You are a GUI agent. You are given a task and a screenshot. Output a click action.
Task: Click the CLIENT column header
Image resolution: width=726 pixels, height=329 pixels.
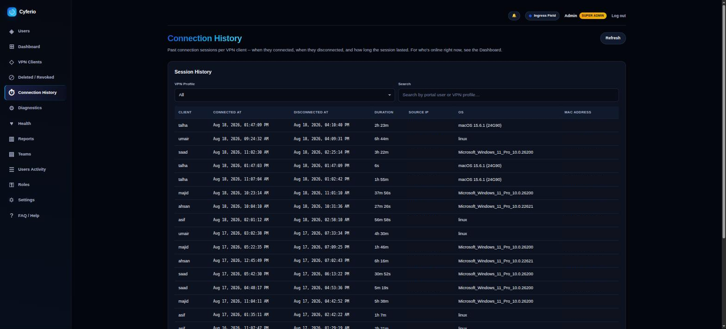185,112
